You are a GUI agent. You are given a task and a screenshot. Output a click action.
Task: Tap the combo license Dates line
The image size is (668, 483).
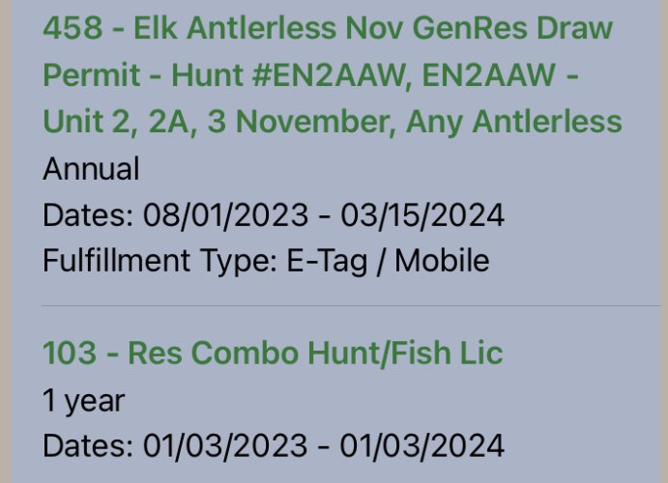click(x=274, y=445)
